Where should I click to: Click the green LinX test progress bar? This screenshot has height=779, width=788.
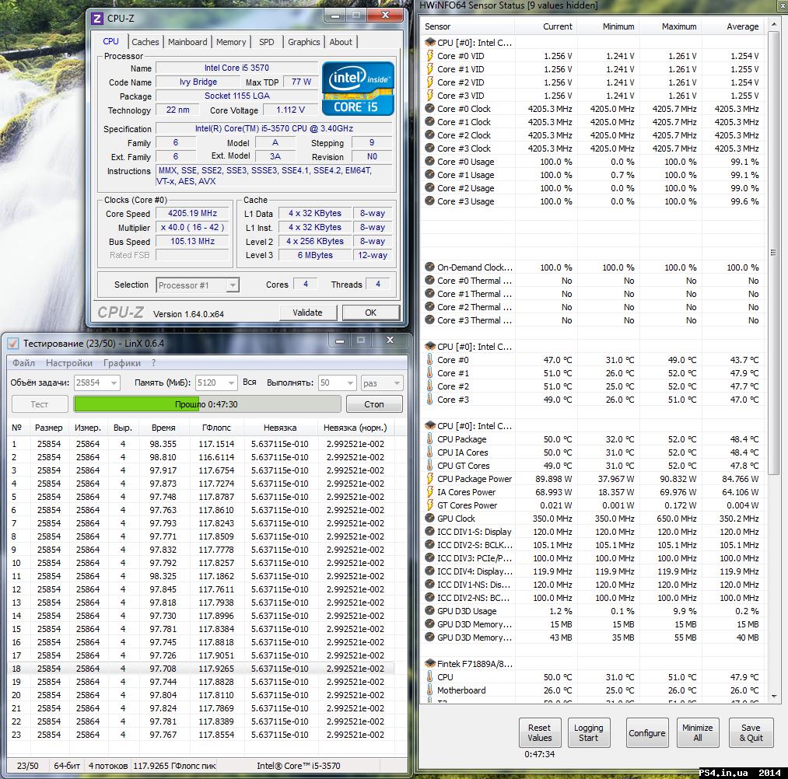[207, 404]
